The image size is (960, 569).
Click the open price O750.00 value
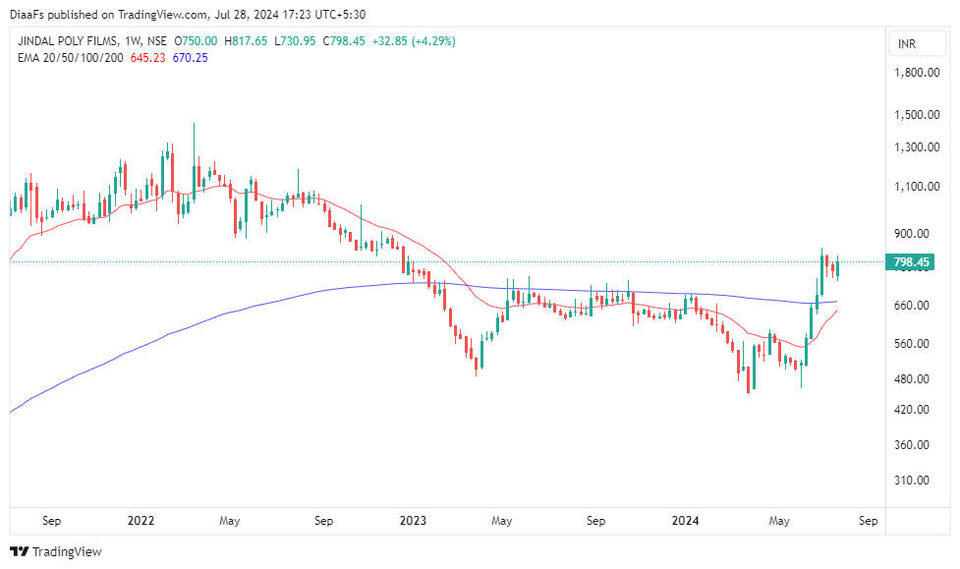[x=196, y=41]
